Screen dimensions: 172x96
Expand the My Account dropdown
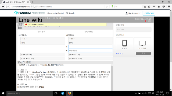point(140,13)
